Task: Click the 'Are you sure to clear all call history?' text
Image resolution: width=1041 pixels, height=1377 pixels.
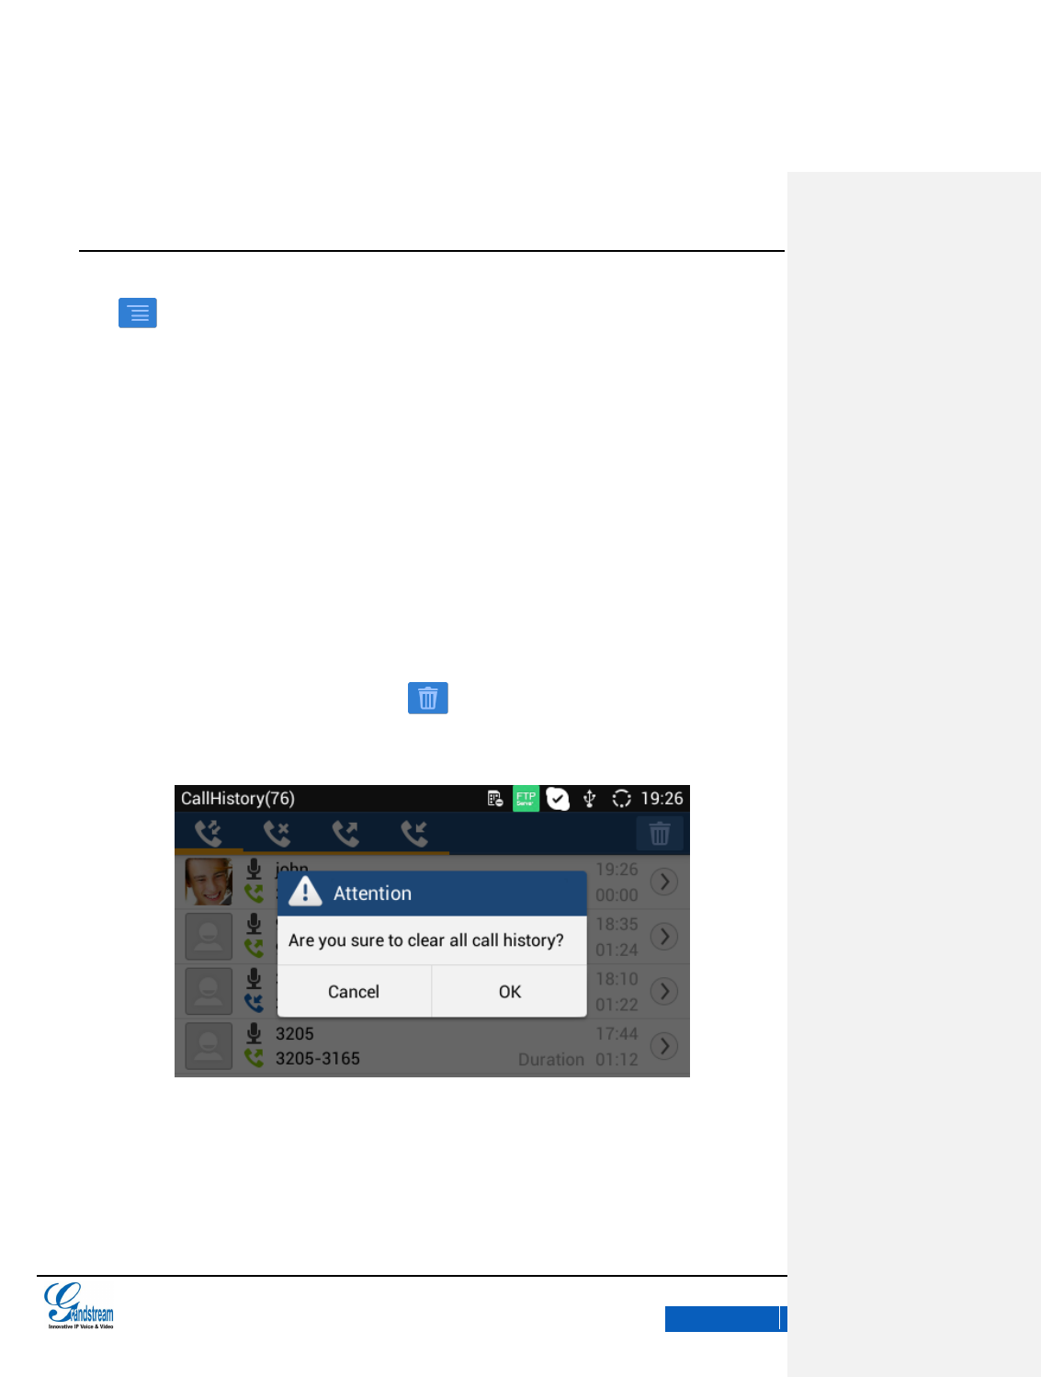Action: pos(426,940)
